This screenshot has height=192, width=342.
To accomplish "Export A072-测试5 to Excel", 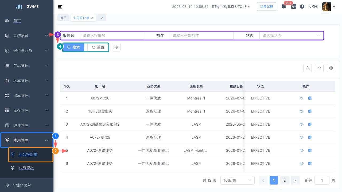I will 310,137.
